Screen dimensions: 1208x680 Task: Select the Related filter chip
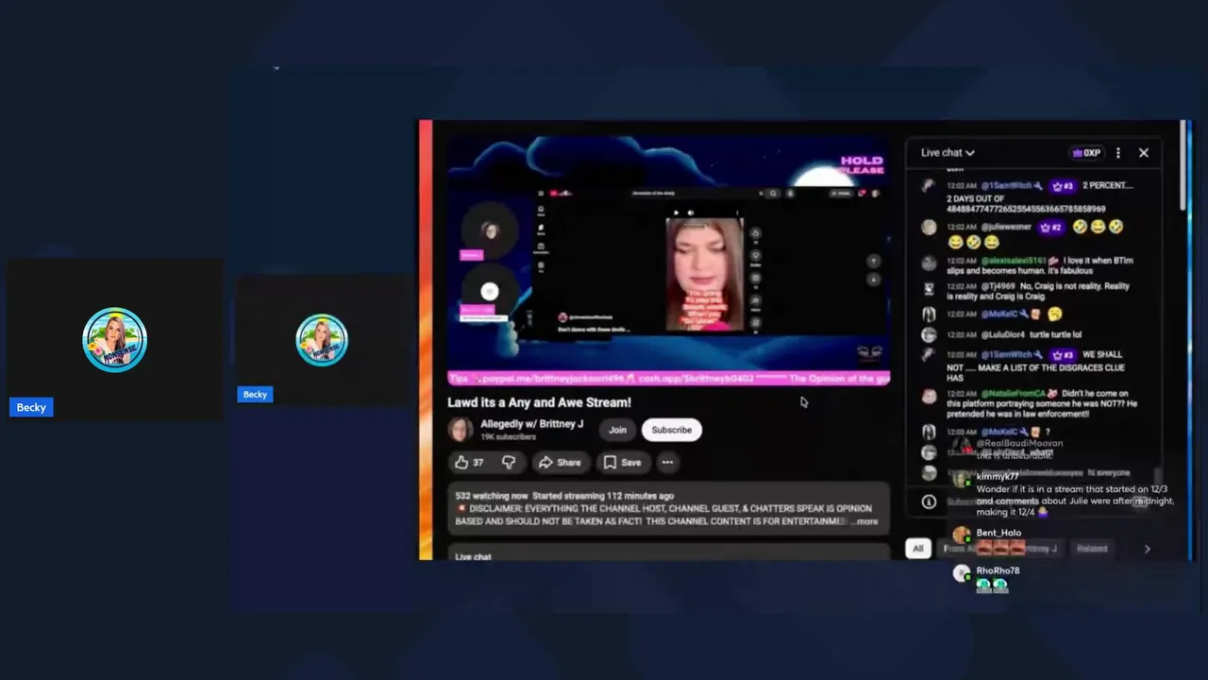coord(1092,548)
